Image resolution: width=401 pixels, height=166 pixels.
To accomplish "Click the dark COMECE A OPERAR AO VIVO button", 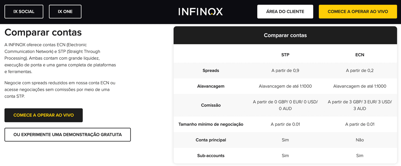I will [x=43, y=115].
